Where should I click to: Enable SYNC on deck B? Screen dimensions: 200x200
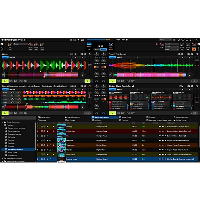pyautogui.click(x=112, y=57)
